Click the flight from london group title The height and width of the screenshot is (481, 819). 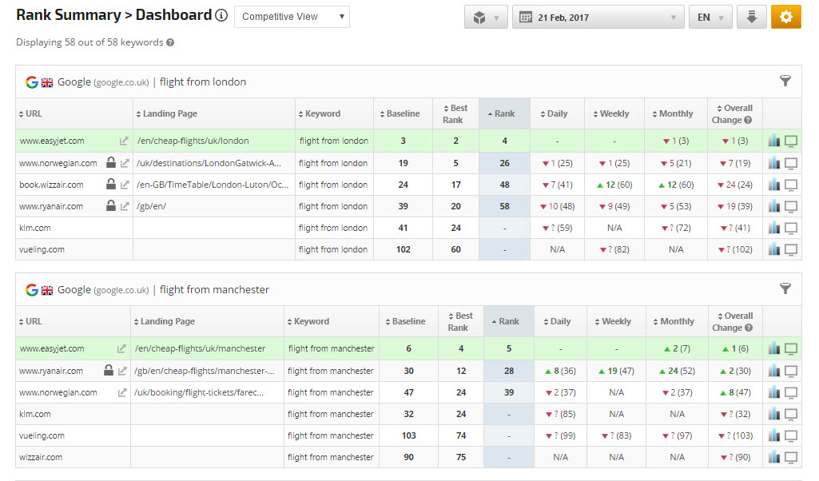[203, 82]
